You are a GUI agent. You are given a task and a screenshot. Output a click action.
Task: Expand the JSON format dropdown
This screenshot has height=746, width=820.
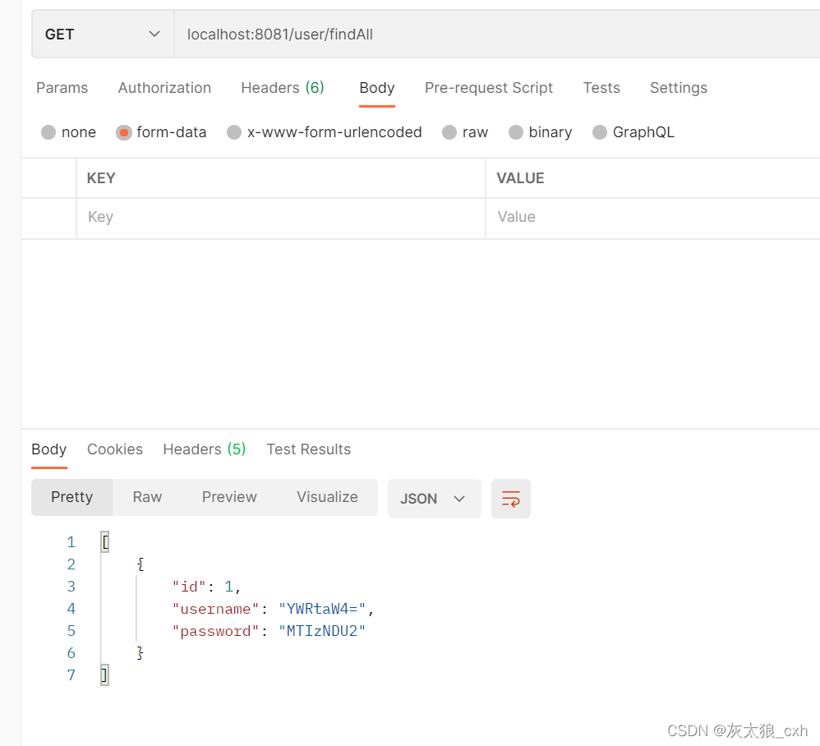click(434, 499)
